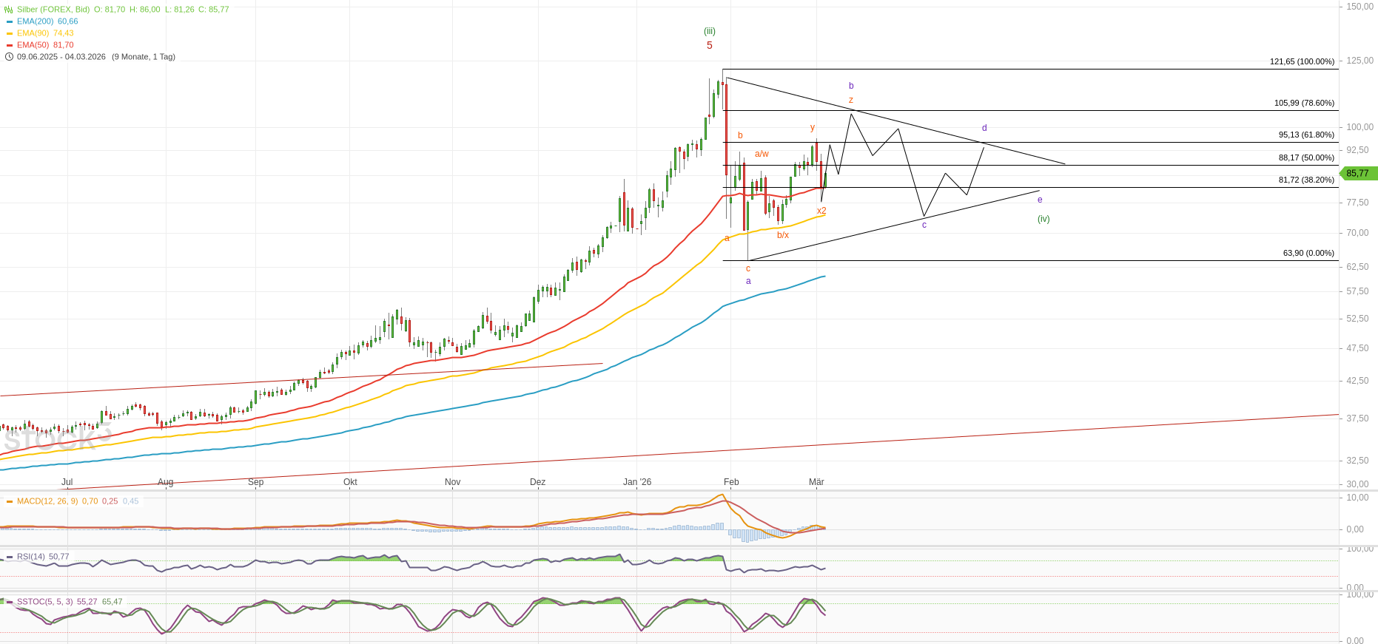Click the orange MACD legend marker

point(10,501)
